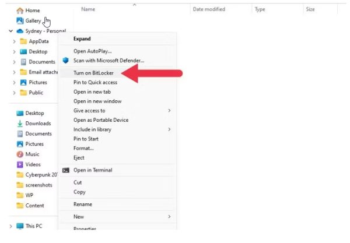Screen dimensions: 350x243
Task: Select the OneDrive cloud icon for Sydney - Personal
Action: 20,31
